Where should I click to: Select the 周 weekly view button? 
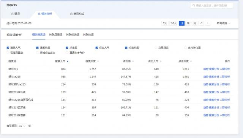(x=188, y=23)
